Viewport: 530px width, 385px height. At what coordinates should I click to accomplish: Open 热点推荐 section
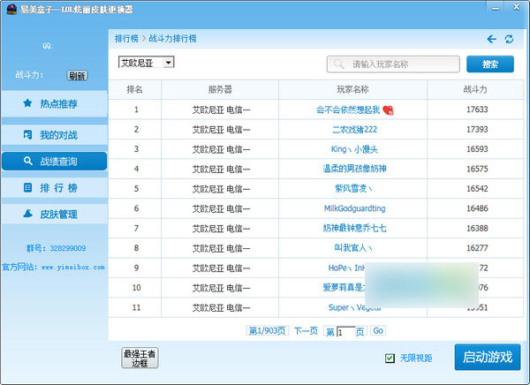coord(55,103)
